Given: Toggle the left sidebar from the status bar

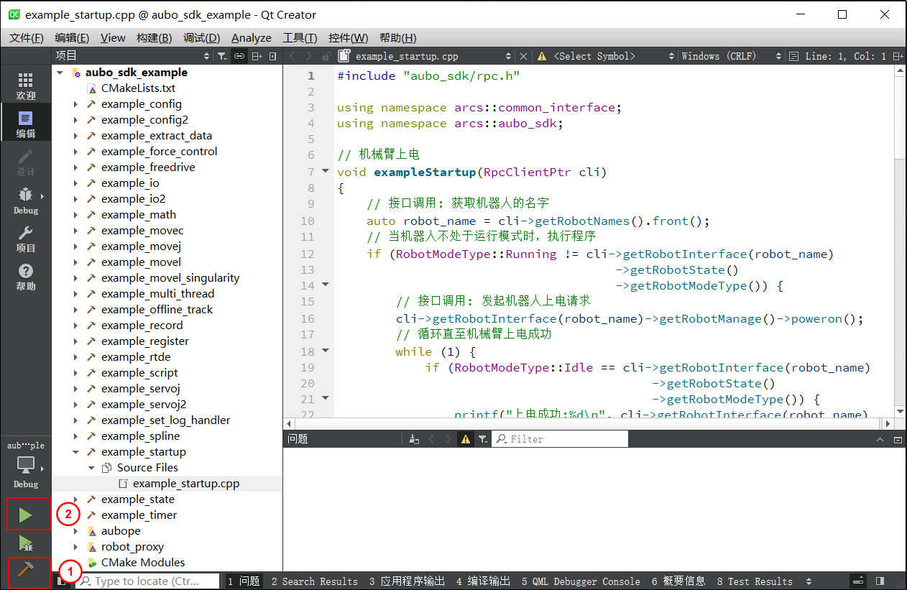Looking at the screenshot, I should 62,581.
